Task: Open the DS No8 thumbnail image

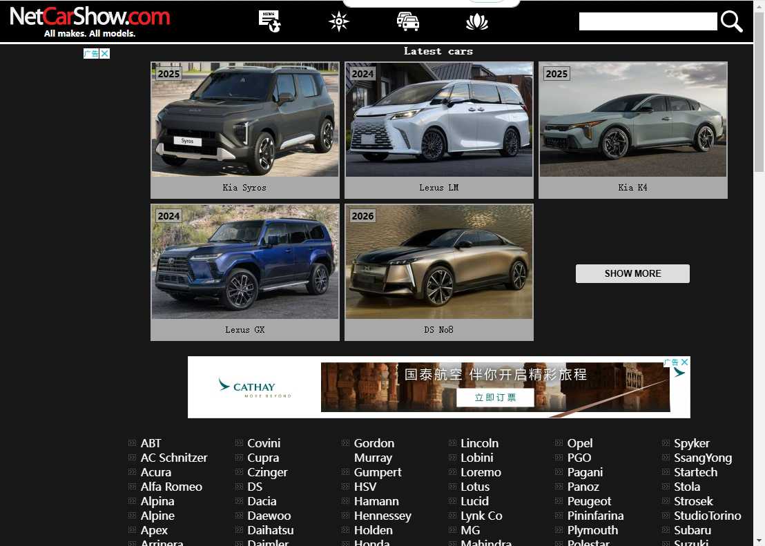Action: pos(439,262)
